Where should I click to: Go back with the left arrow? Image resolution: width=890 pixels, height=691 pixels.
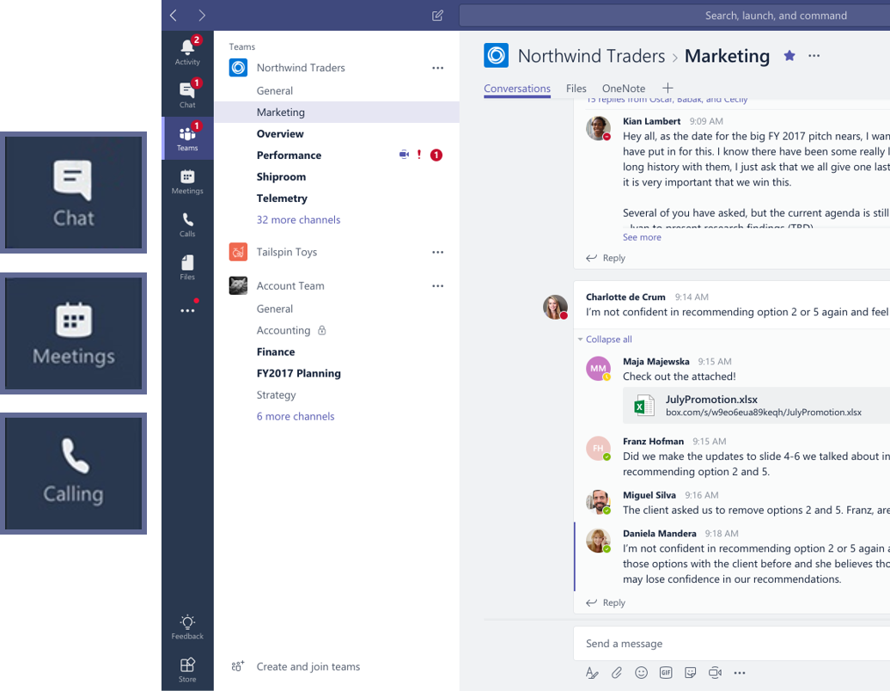click(x=174, y=15)
